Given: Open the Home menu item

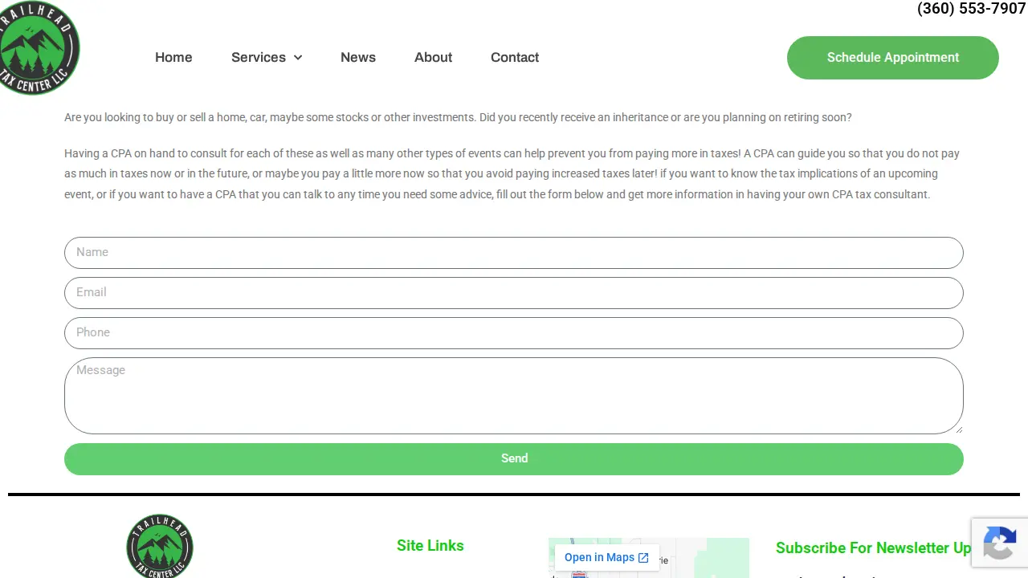Looking at the screenshot, I should tap(173, 57).
